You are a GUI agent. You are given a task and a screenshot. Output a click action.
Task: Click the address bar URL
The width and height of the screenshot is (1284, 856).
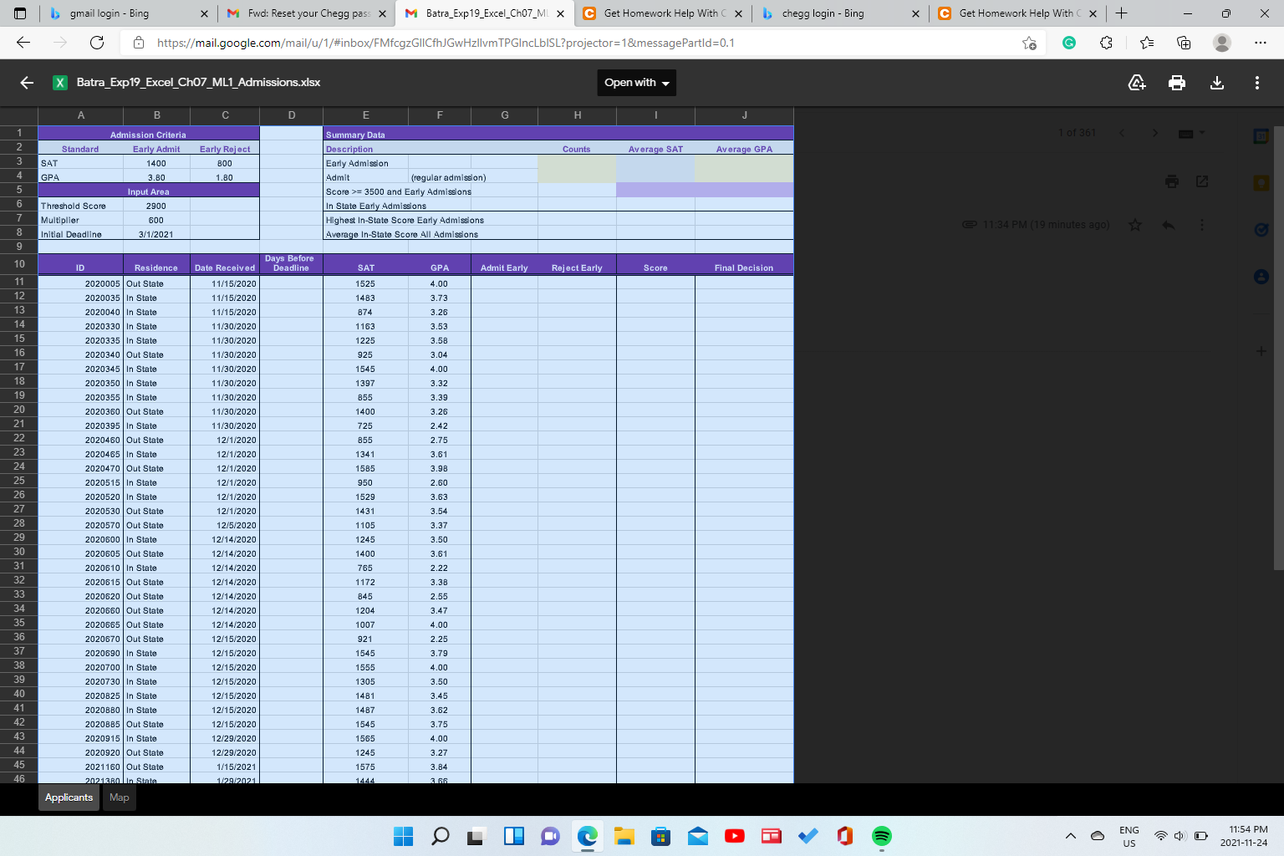point(446,43)
